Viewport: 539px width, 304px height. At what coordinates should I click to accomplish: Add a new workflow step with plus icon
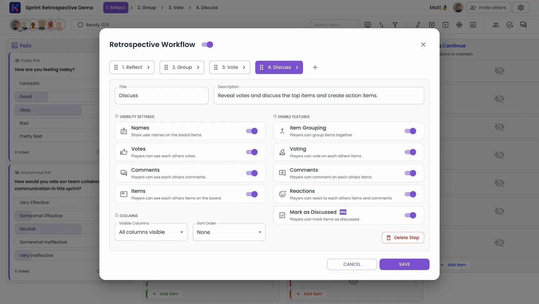[x=315, y=67]
